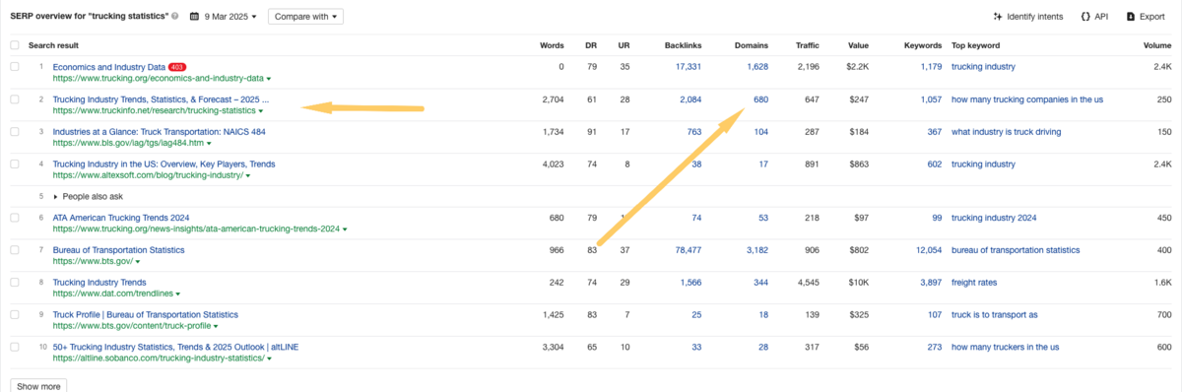
Task: Check the box for the dat.com trendlines row
Action: tap(14, 283)
